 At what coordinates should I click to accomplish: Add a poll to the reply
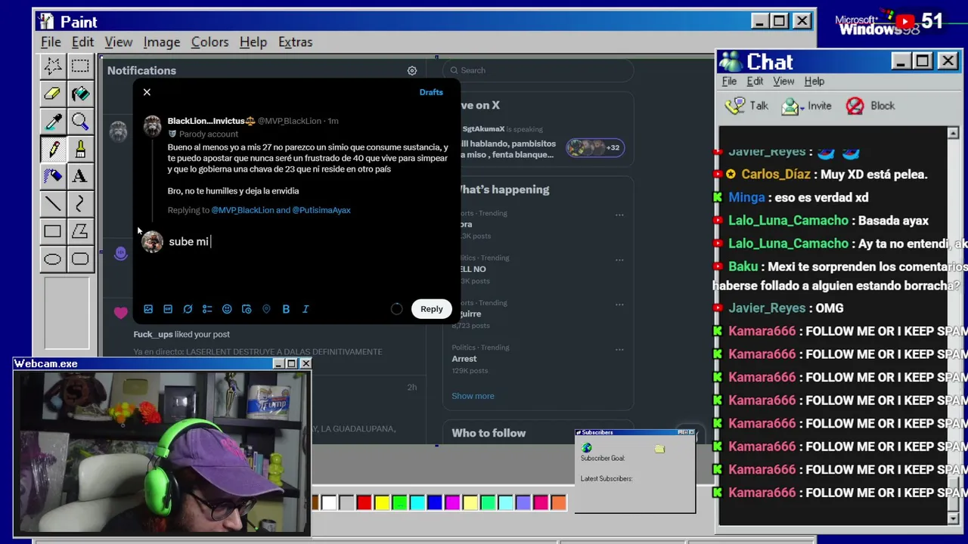point(207,309)
